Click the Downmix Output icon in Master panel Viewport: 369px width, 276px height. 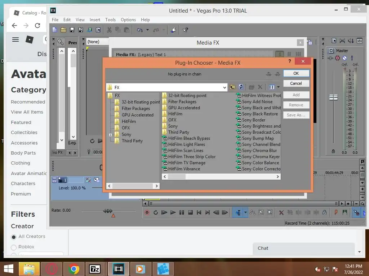click(x=342, y=41)
